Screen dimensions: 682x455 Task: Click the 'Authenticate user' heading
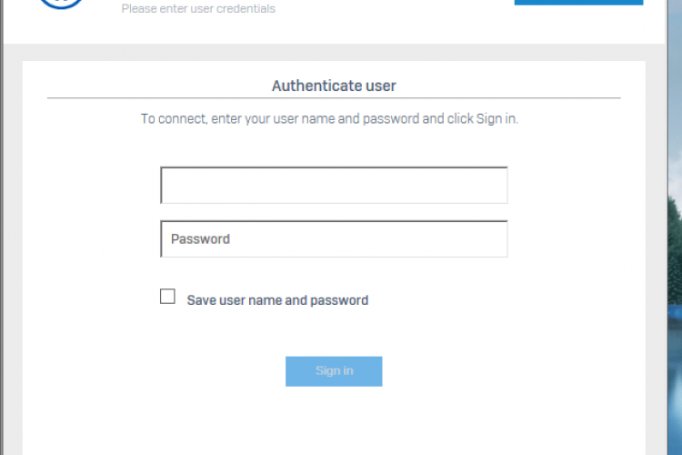(334, 86)
